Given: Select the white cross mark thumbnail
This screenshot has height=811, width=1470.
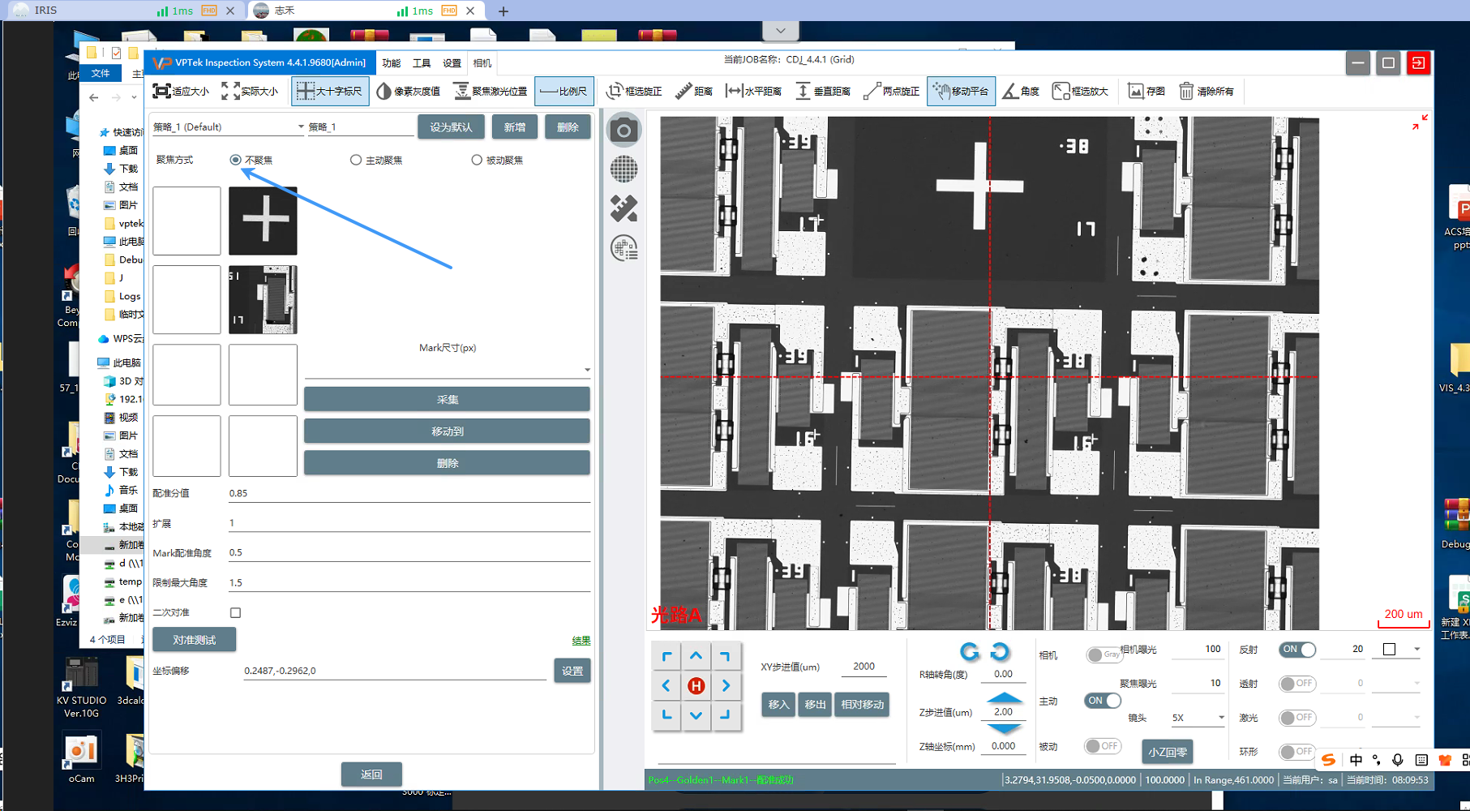Looking at the screenshot, I should pyautogui.click(x=263, y=221).
